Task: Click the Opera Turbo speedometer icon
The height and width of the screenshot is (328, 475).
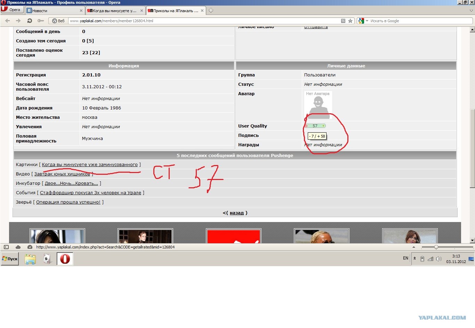Action: pos(30,247)
